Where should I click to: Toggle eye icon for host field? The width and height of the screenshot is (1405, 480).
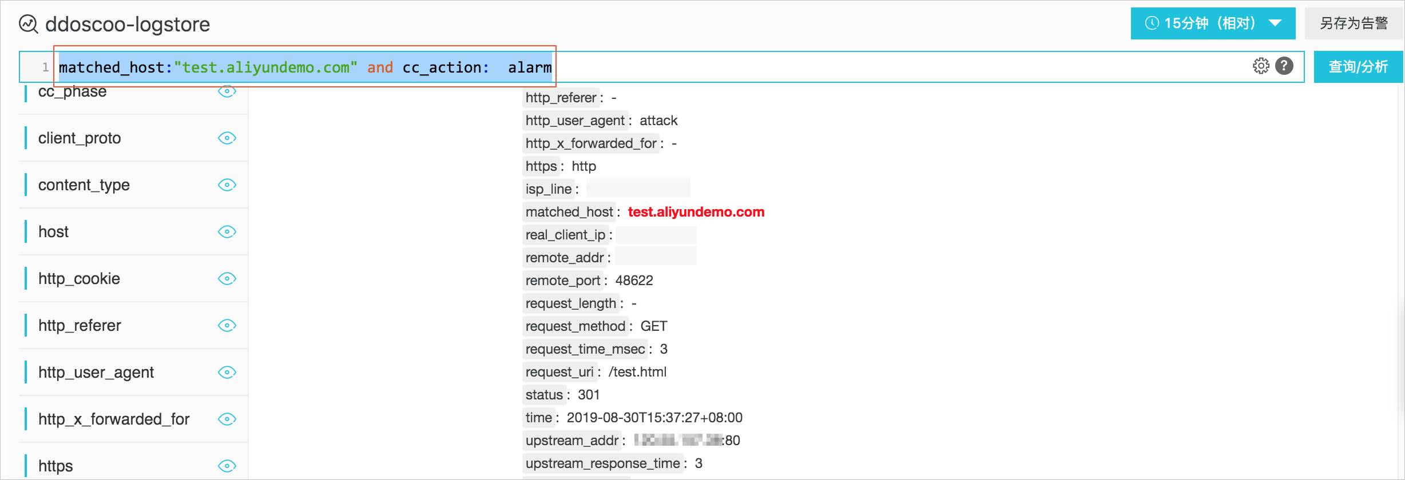coord(227,232)
